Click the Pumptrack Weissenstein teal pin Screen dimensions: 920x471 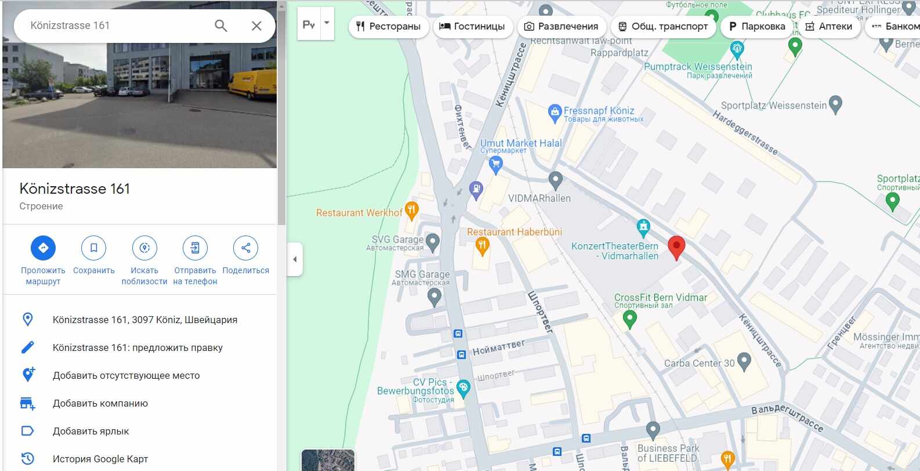pos(737,50)
